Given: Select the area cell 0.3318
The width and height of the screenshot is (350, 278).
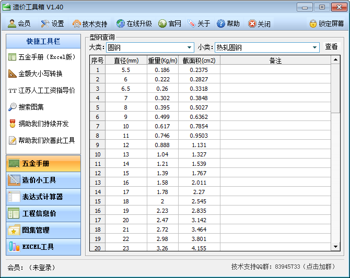Looking at the screenshot, I should 199,89.
